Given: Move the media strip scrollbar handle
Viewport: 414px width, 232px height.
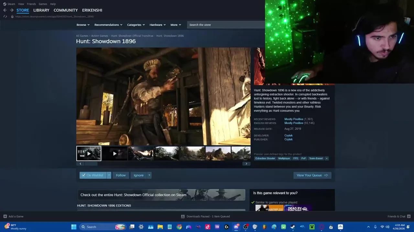Looking at the screenshot, I should coord(91,164).
